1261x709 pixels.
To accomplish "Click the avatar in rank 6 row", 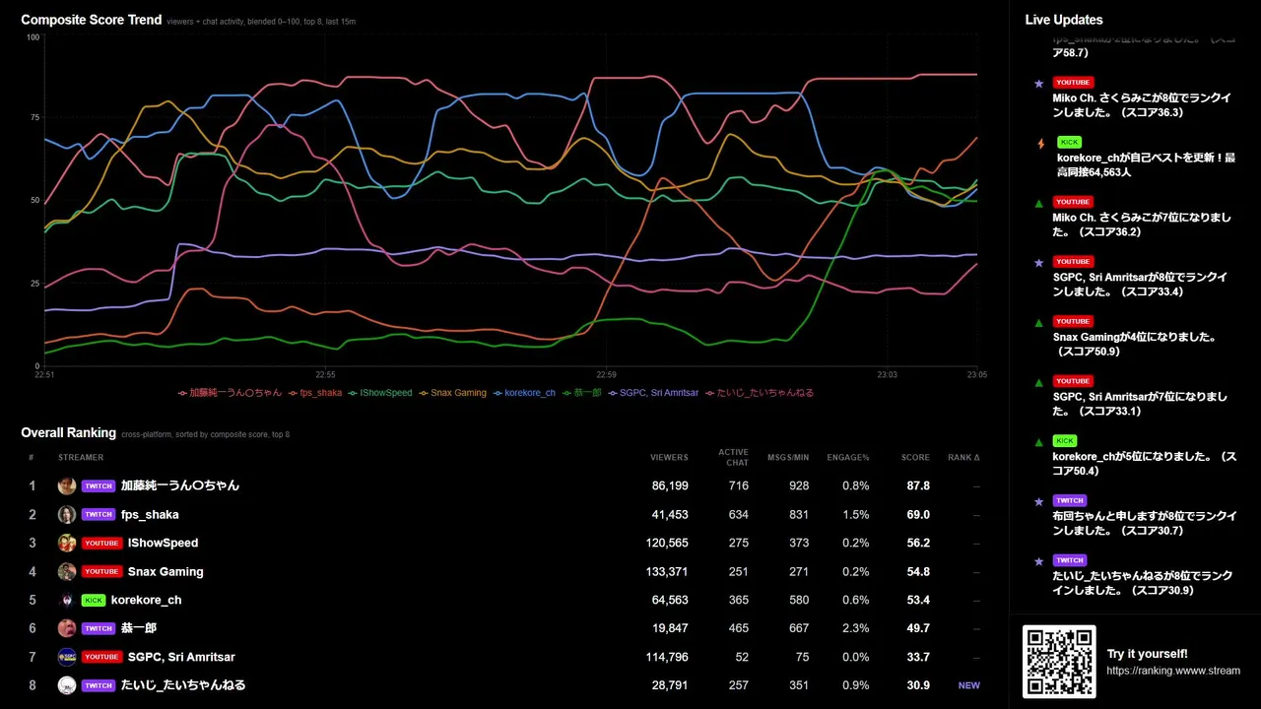I will tap(67, 628).
